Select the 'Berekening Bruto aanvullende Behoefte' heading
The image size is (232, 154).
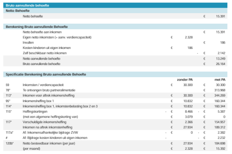[x=37, y=27]
